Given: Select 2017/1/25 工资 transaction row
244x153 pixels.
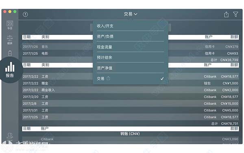Looking at the screenshot, I should (131, 117).
